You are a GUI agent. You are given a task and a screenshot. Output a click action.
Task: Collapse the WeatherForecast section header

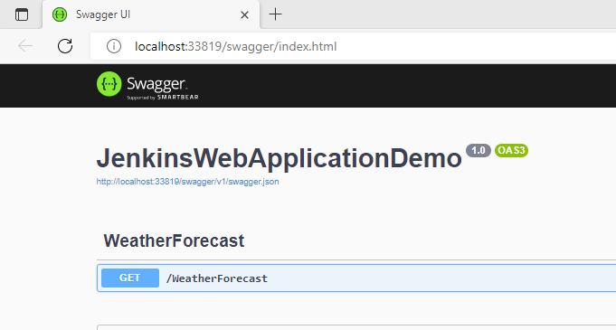[174, 240]
